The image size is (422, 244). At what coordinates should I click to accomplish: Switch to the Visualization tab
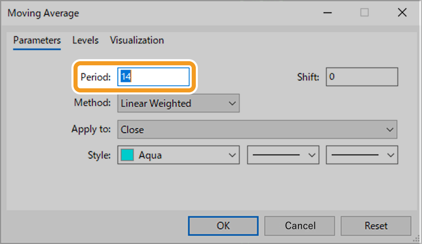[137, 40]
